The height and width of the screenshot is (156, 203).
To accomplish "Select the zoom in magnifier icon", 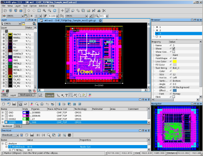I will (44, 11).
